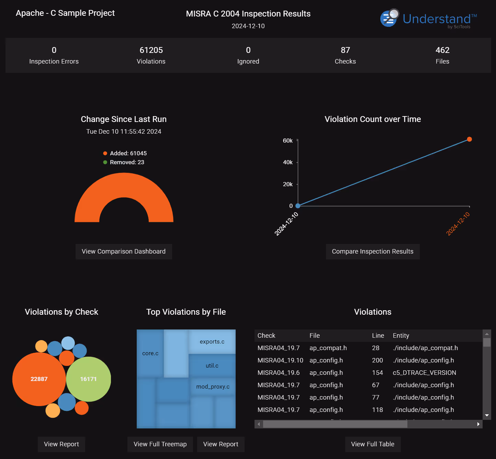496x459 pixels.
Task: Sort table by Check column header
Action: (x=267, y=336)
